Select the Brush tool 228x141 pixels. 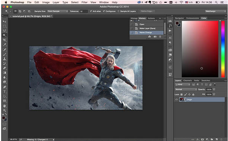[5, 54]
